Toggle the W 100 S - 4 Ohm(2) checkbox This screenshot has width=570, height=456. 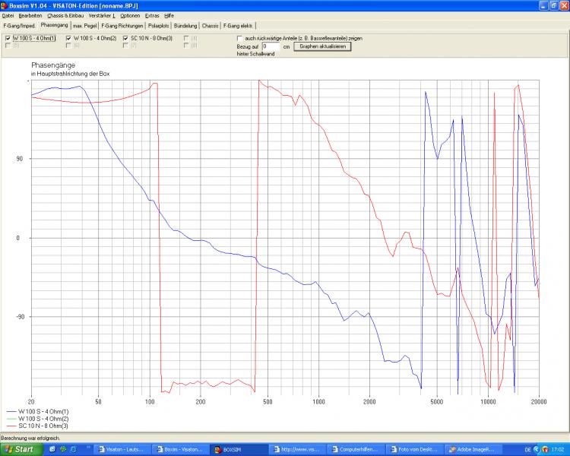click(68, 38)
